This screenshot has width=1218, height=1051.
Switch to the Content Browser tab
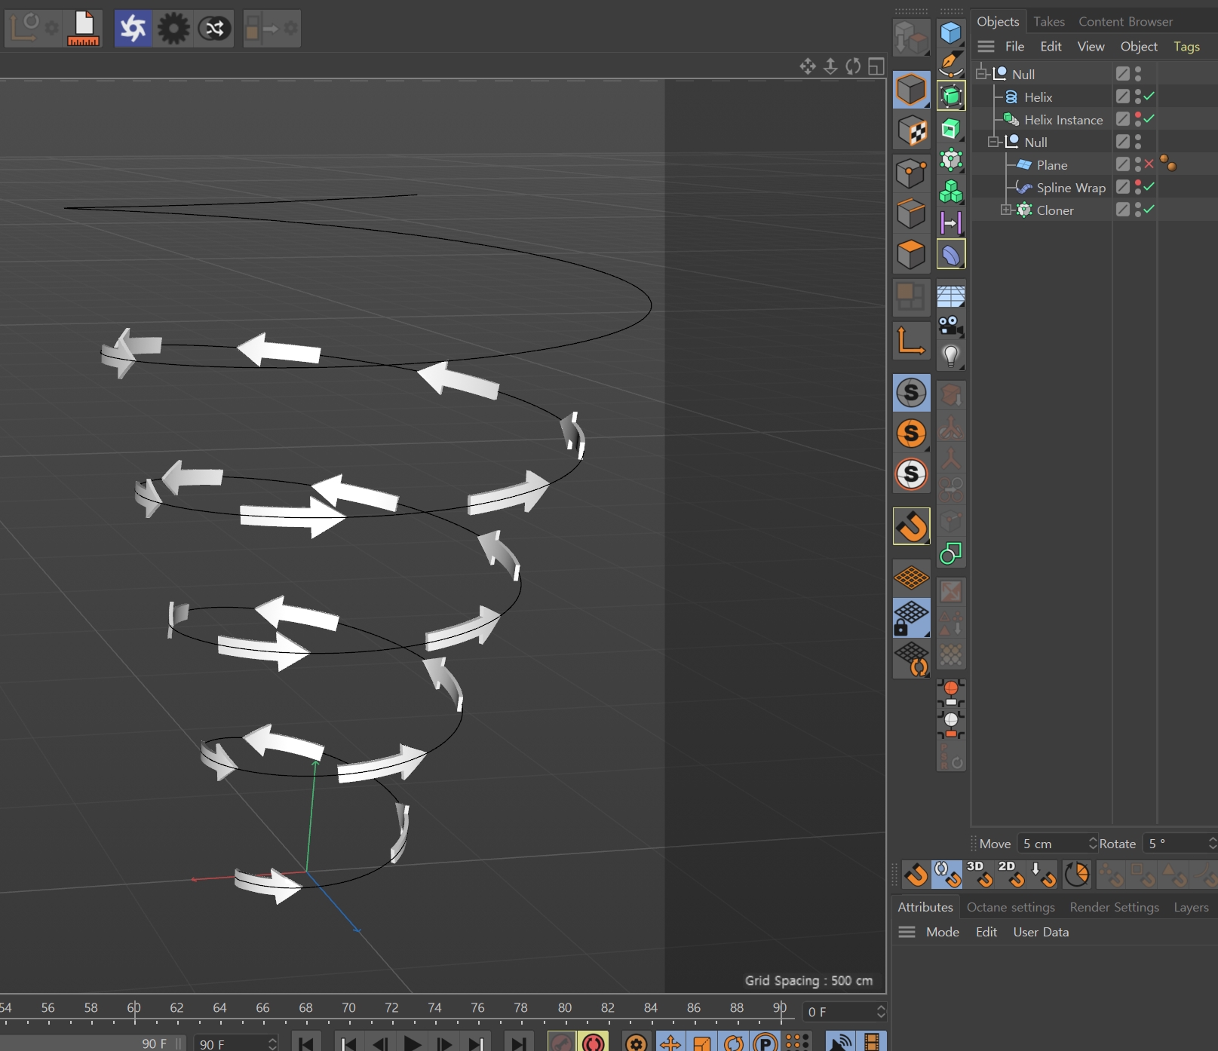(x=1124, y=21)
